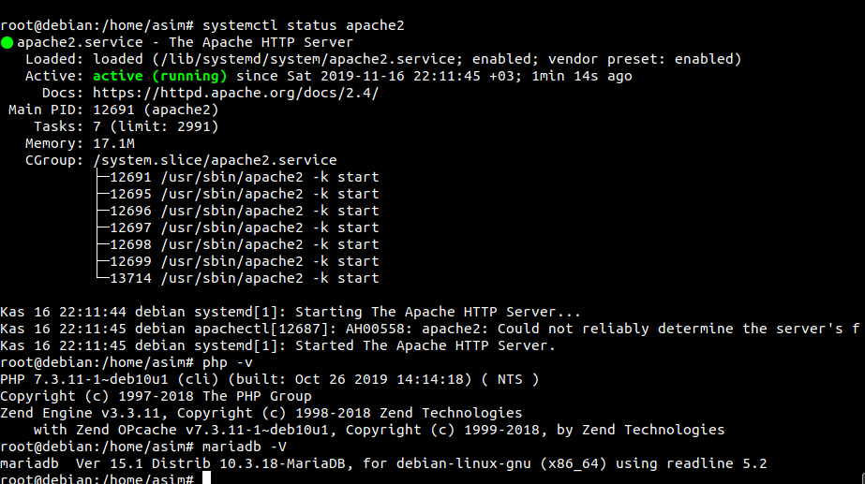The width and height of the screenshot is (865, 484).
Task: Click the CGroup /system.slice path
Action: click(215, 160)
